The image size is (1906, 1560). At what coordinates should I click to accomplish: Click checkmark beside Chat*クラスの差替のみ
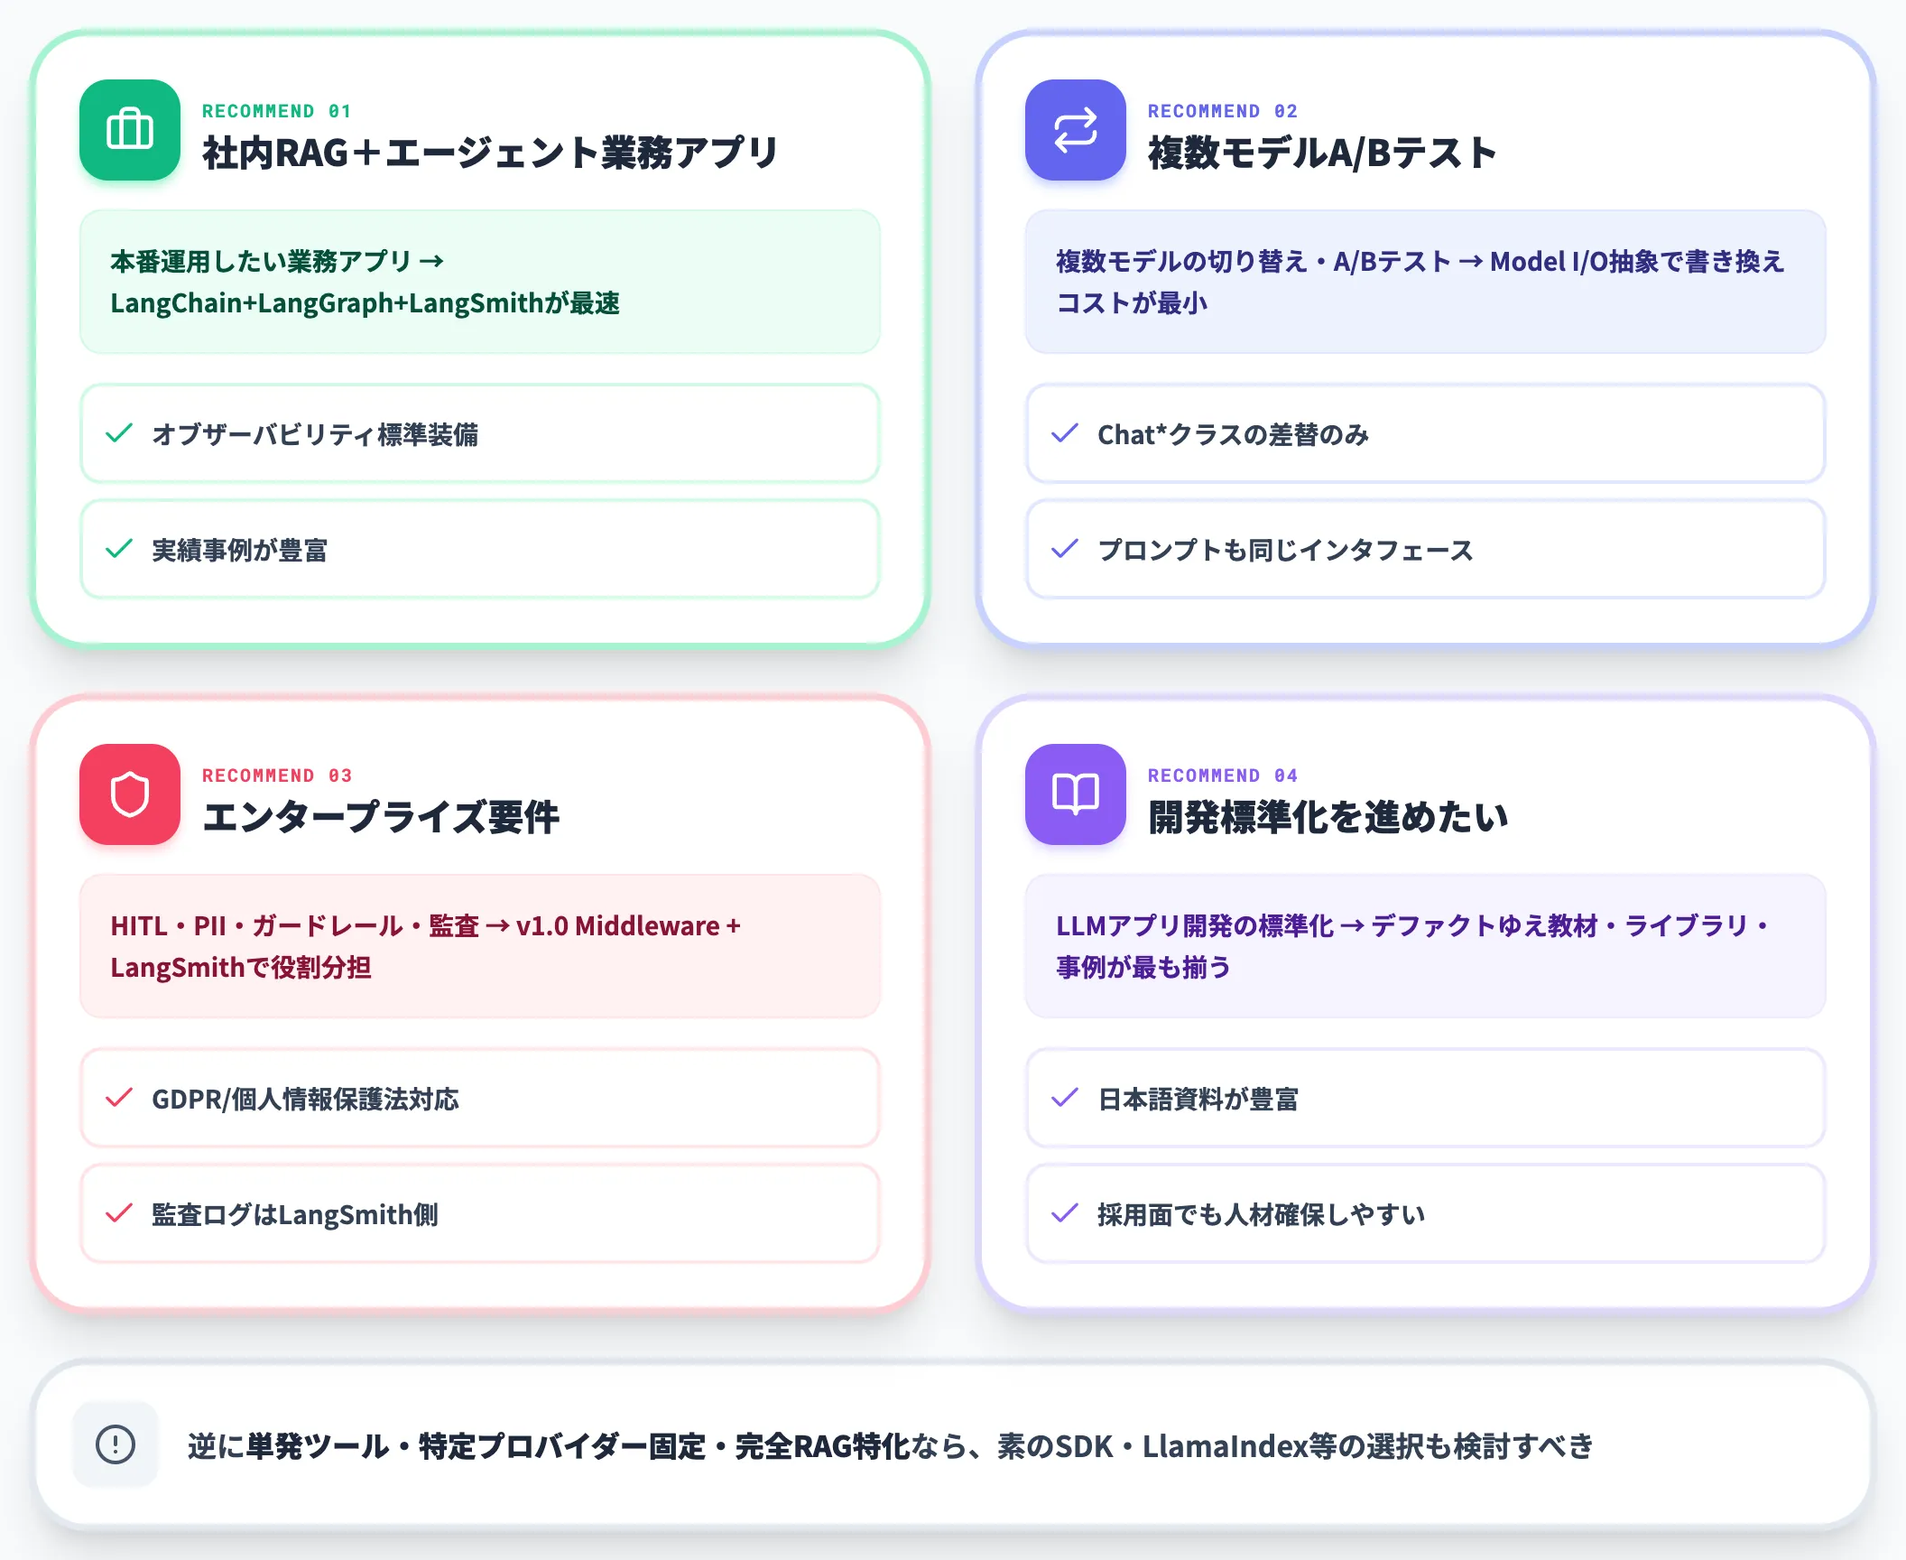coord(1065,433)
